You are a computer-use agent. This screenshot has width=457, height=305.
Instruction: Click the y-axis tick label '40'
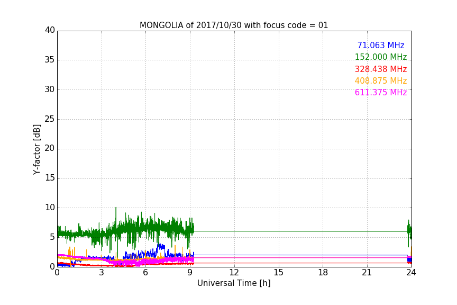pos(50,30)
